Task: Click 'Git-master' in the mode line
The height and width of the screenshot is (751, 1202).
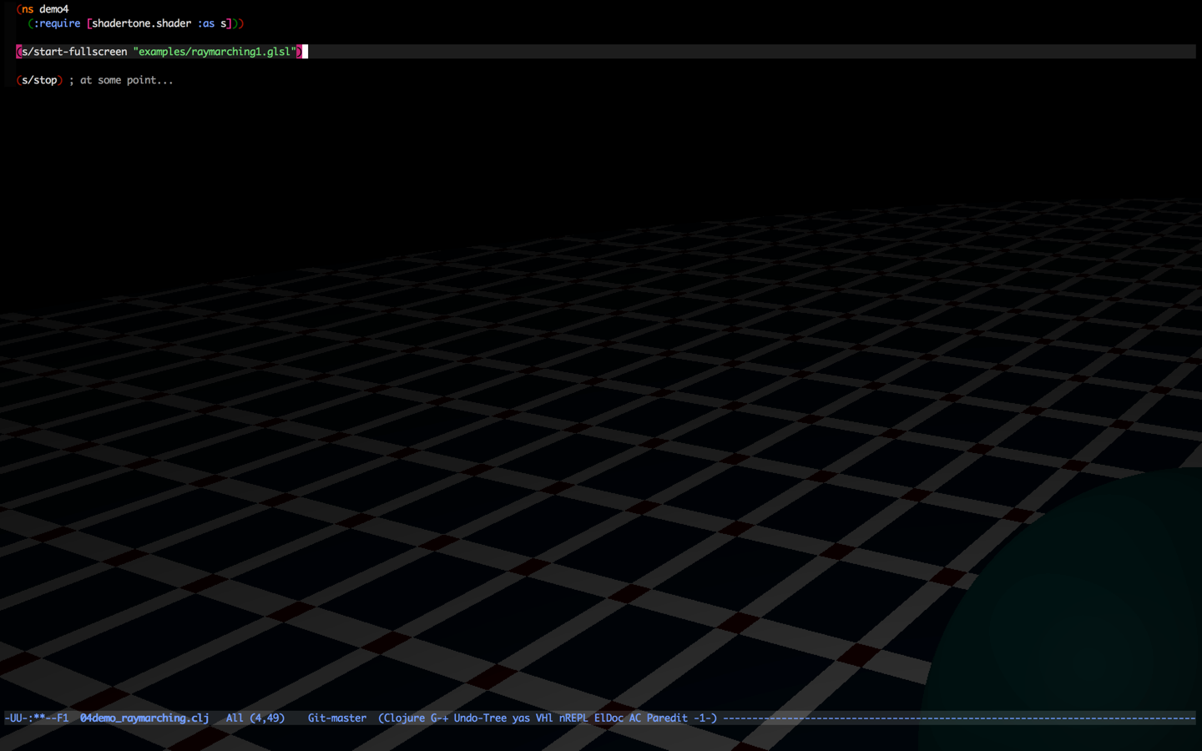Action: tap(337, 718)
